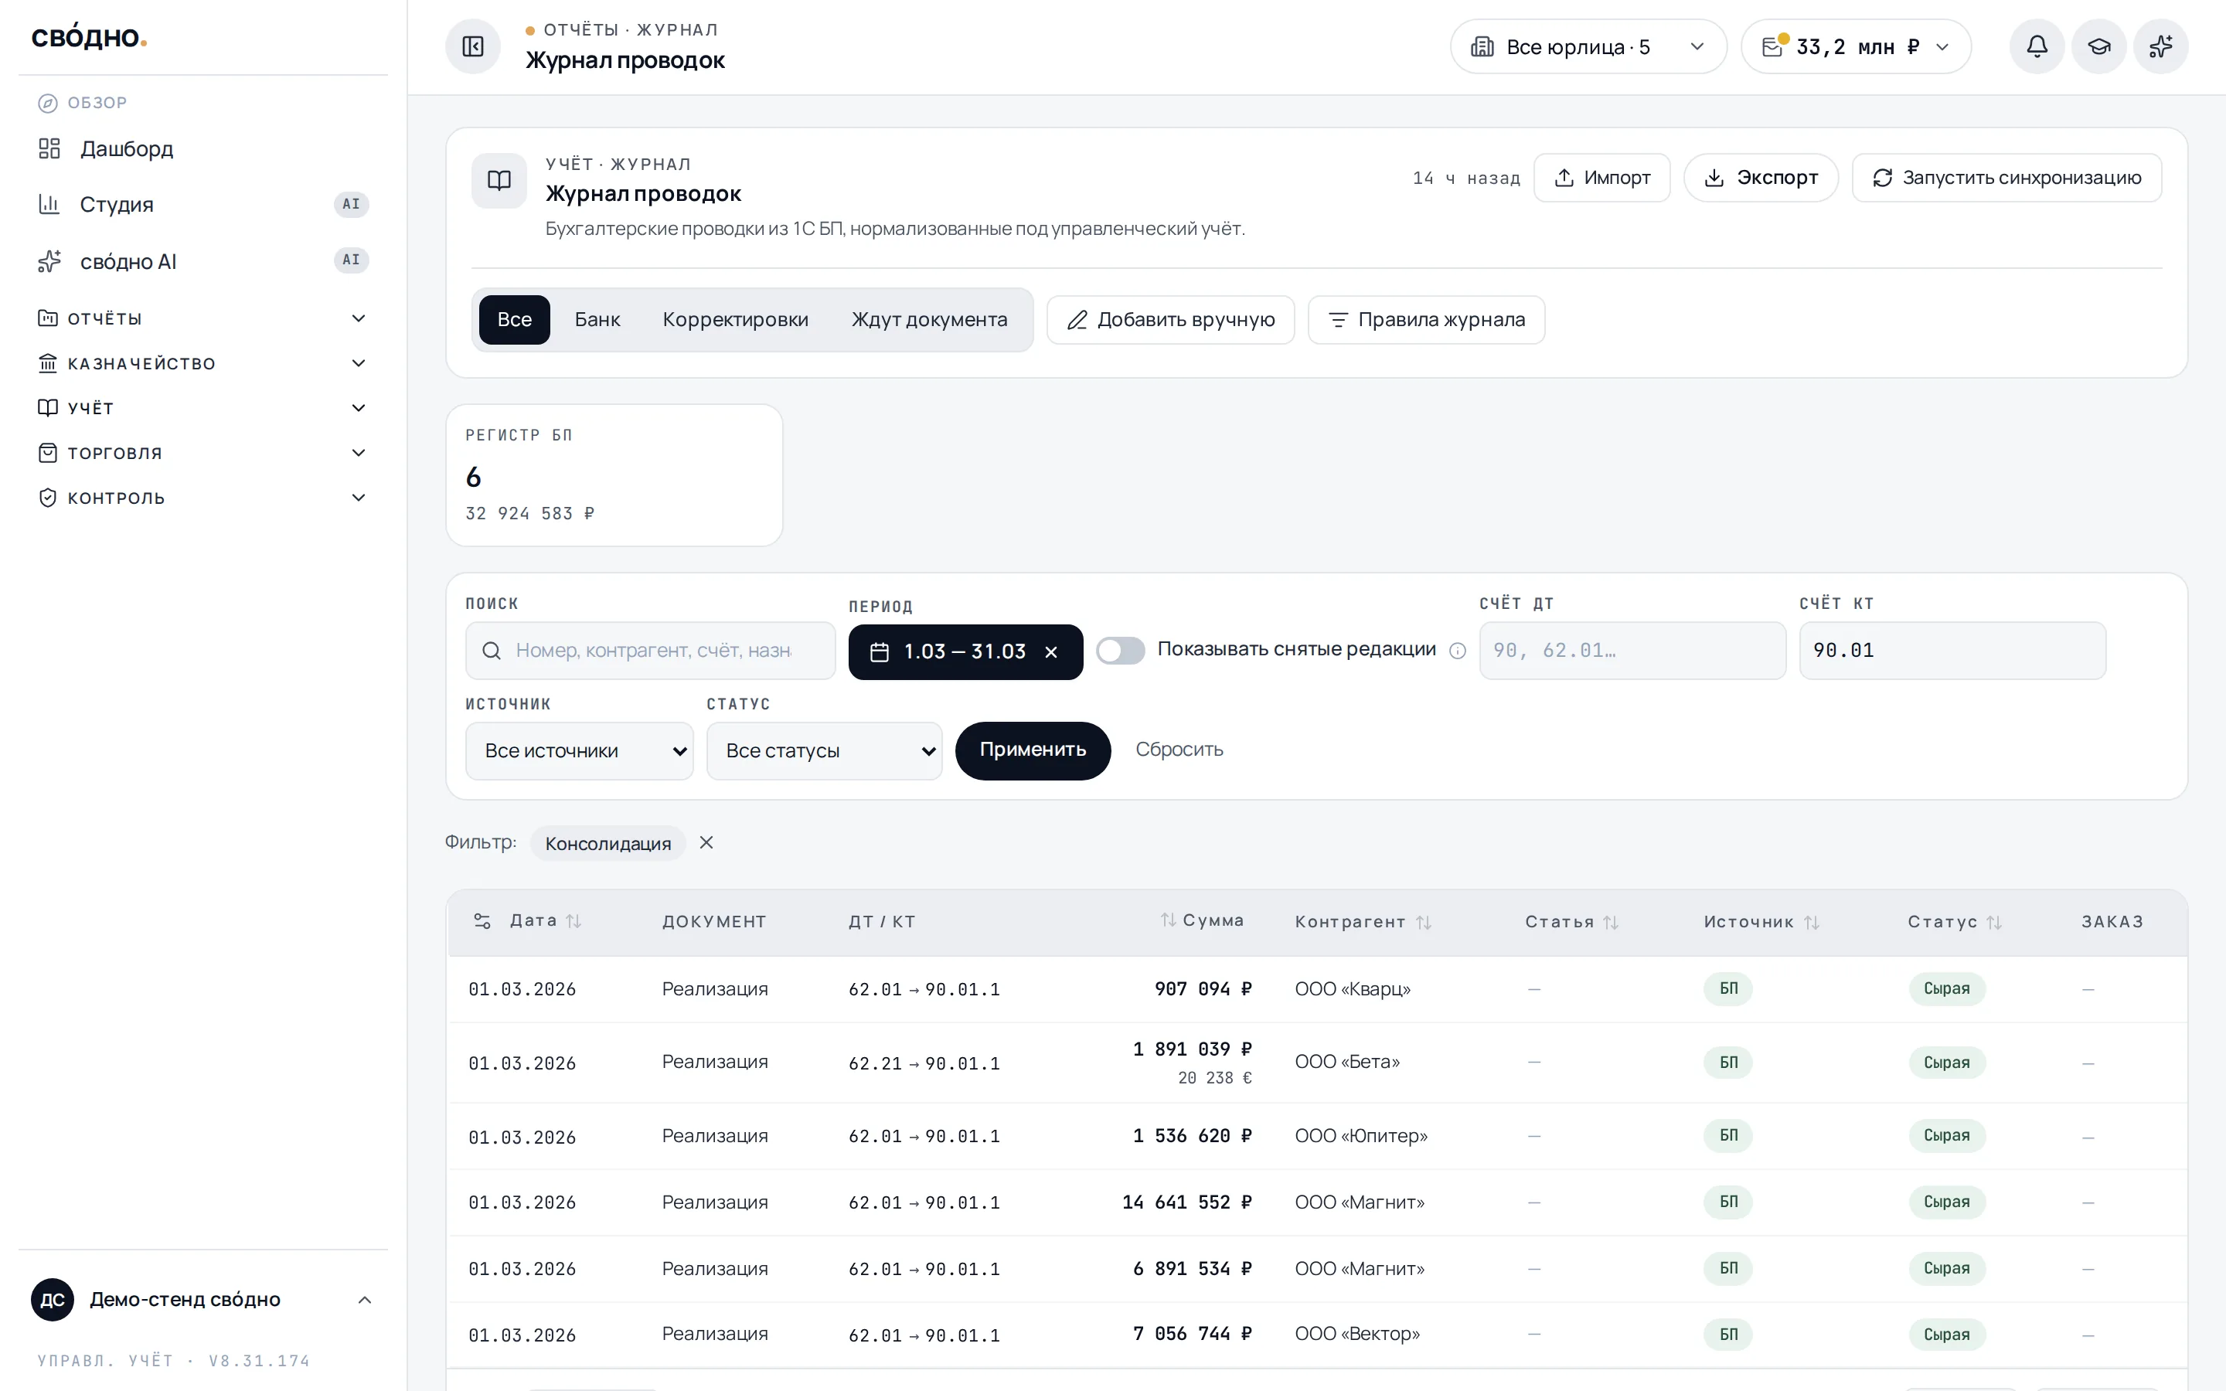Open table column settings icon
Image resolution: width=2226 pixels, height=1391 pixels.
[482, 921]
